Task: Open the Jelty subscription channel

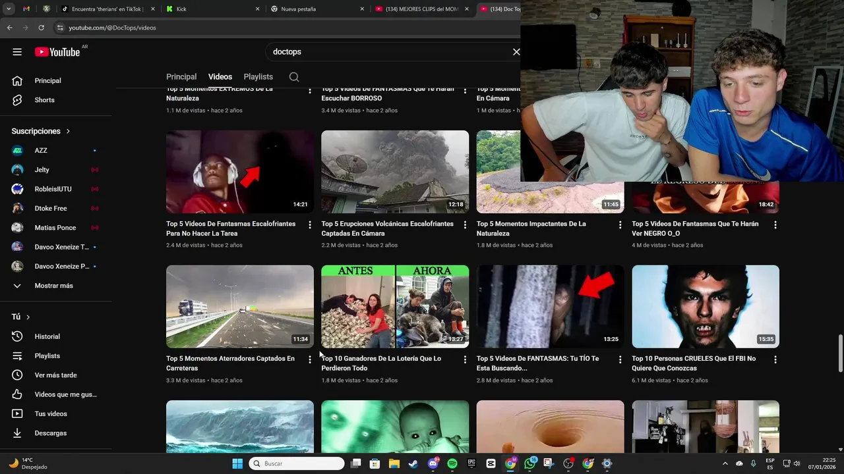Action: 56,170
